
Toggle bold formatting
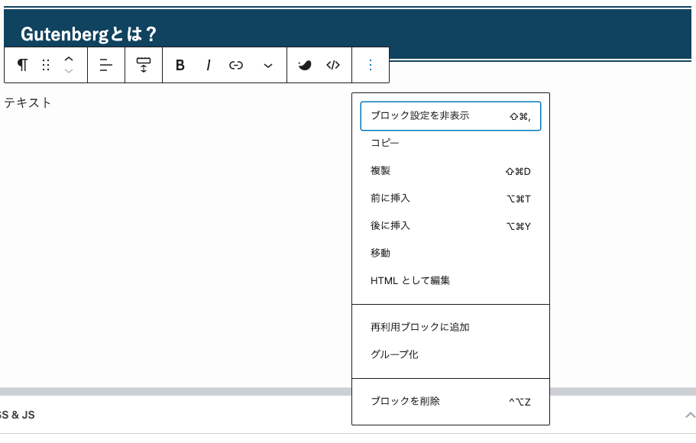point(180,65)
